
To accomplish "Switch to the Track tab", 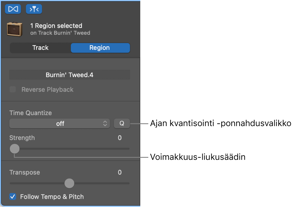I will pos(40,48).
